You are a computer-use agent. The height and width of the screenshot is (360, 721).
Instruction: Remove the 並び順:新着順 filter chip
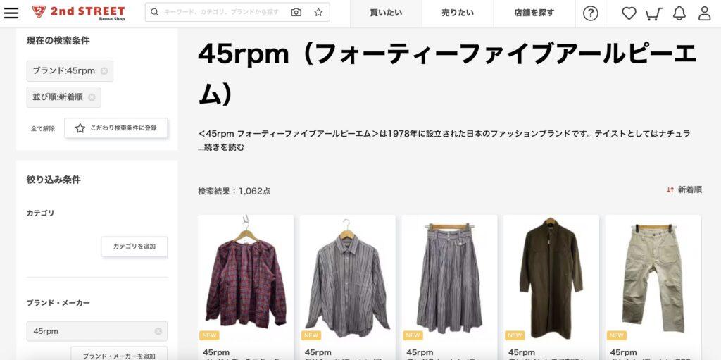(x=92, y=97)
